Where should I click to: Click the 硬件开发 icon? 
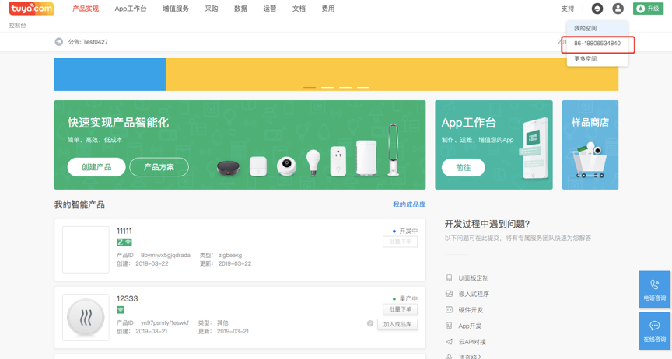[x=449, y=310]
